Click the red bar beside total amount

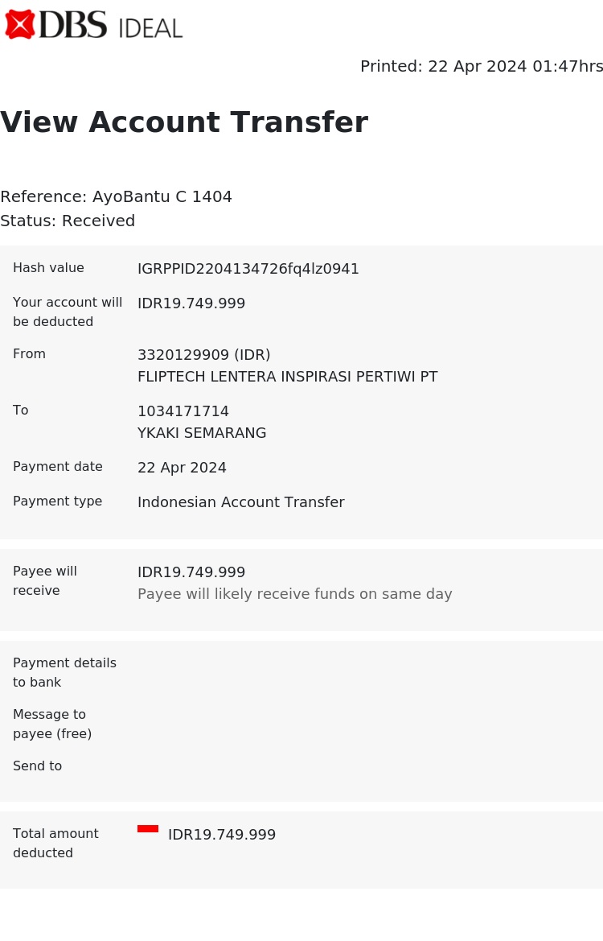(x=147, y=829)
